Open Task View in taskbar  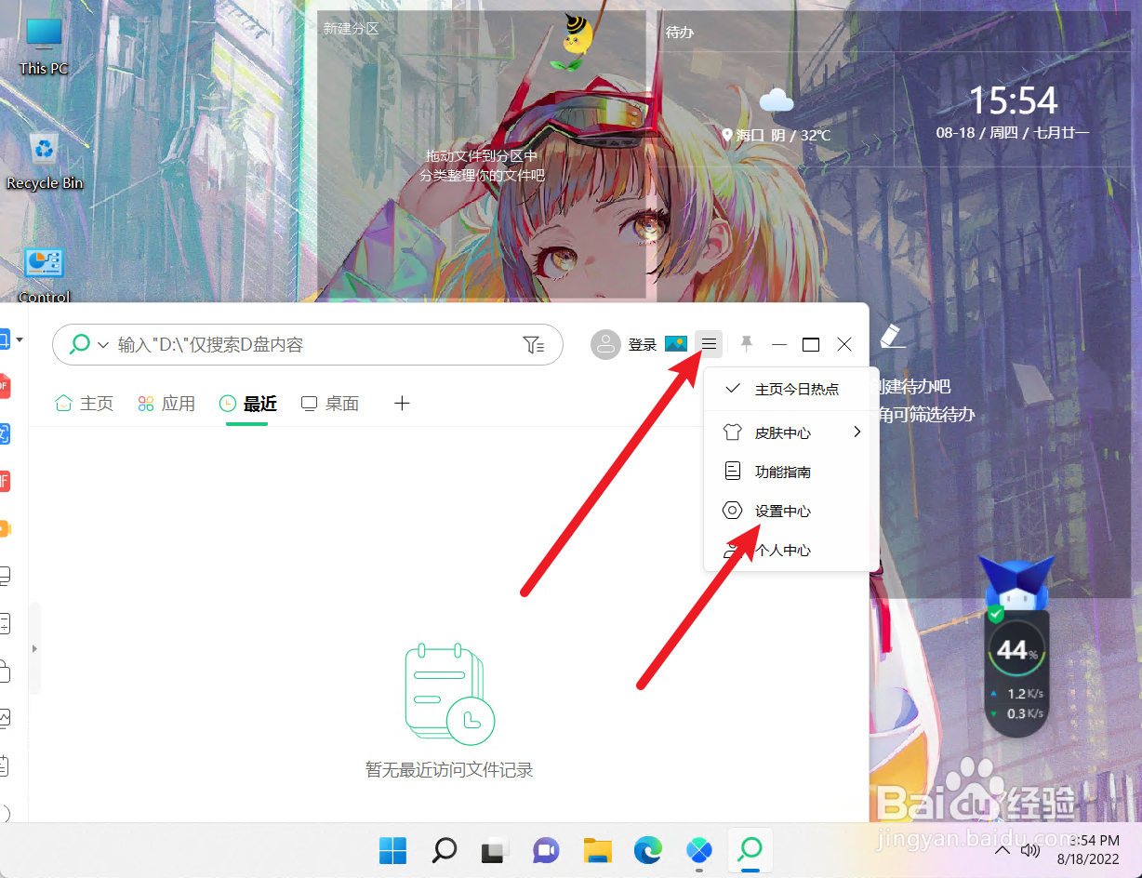pos(495,849)
